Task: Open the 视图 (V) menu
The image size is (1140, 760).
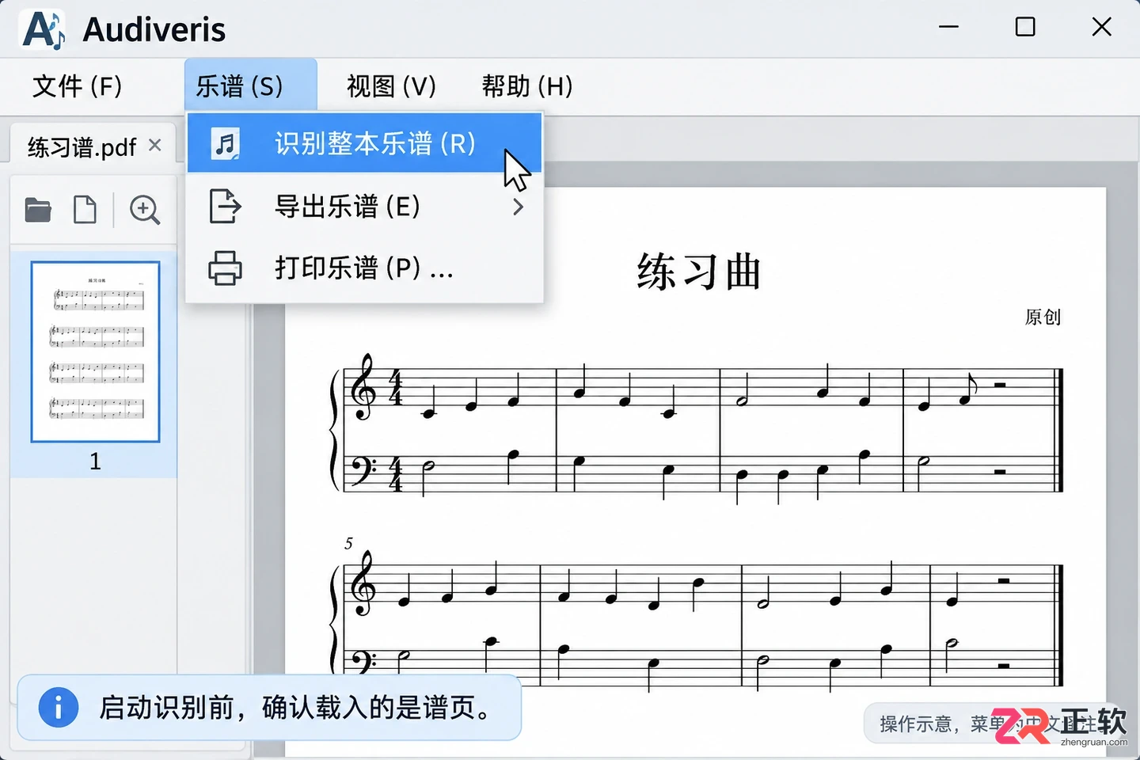Action: coord(391,85)
